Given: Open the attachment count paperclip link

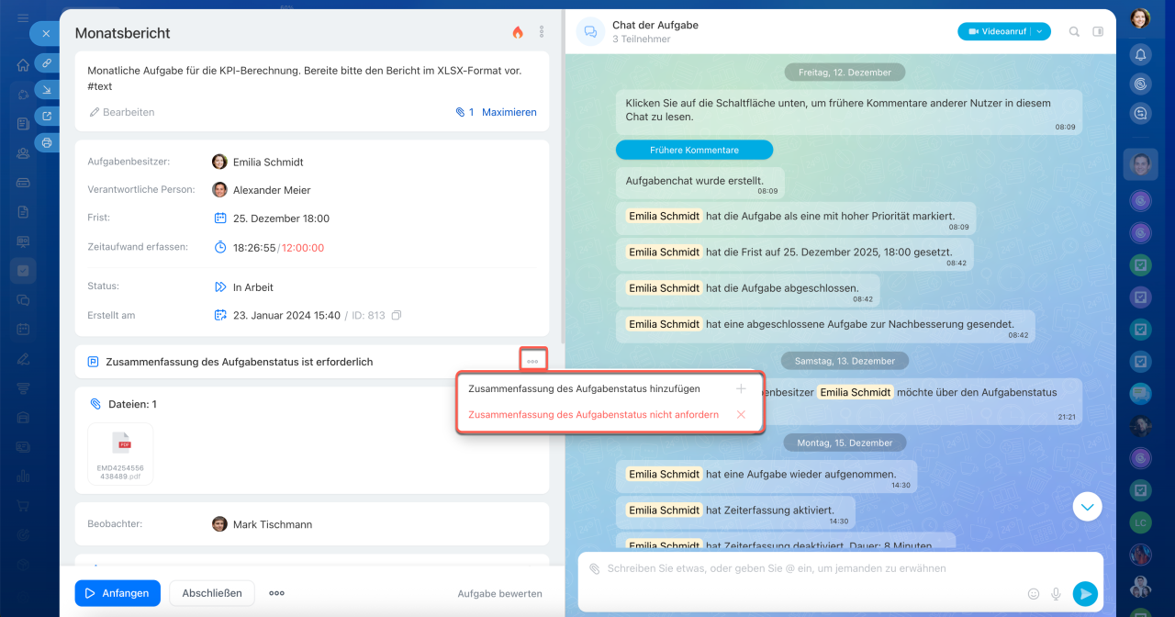Looking at the screenshot, I should pos(464,112).
